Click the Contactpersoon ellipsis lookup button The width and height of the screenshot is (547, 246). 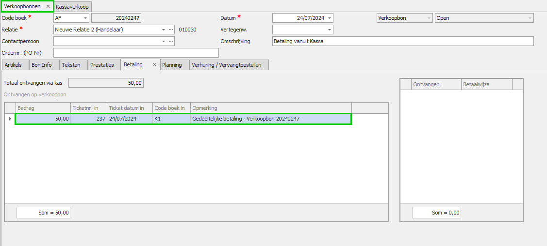point(171,41)
